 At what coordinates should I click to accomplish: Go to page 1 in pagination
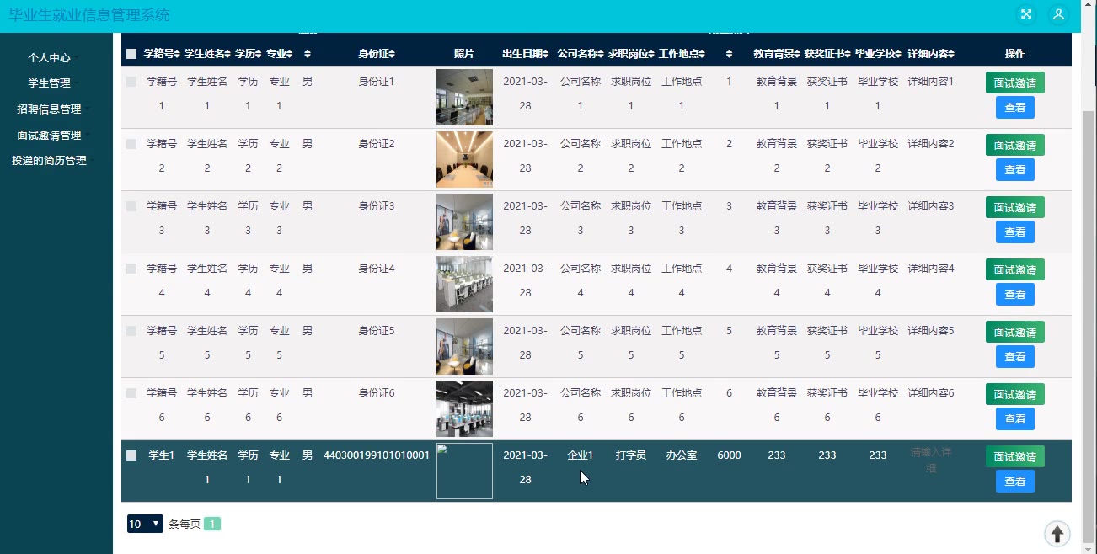tap(212, 524)
